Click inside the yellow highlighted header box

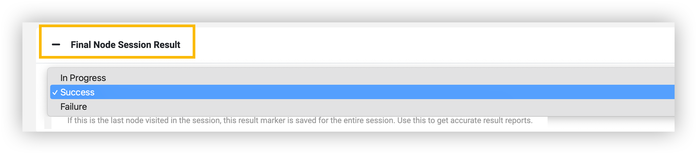click(x=117, y=42)
